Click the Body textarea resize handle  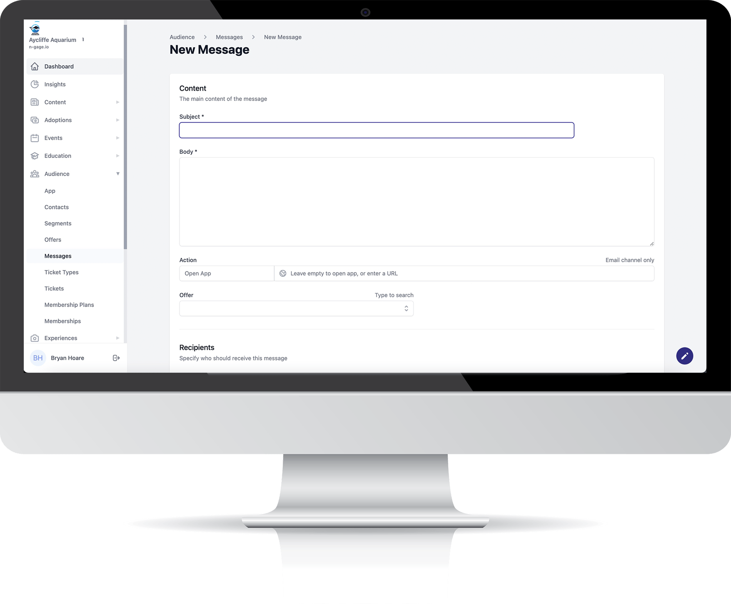click(652, 243)
